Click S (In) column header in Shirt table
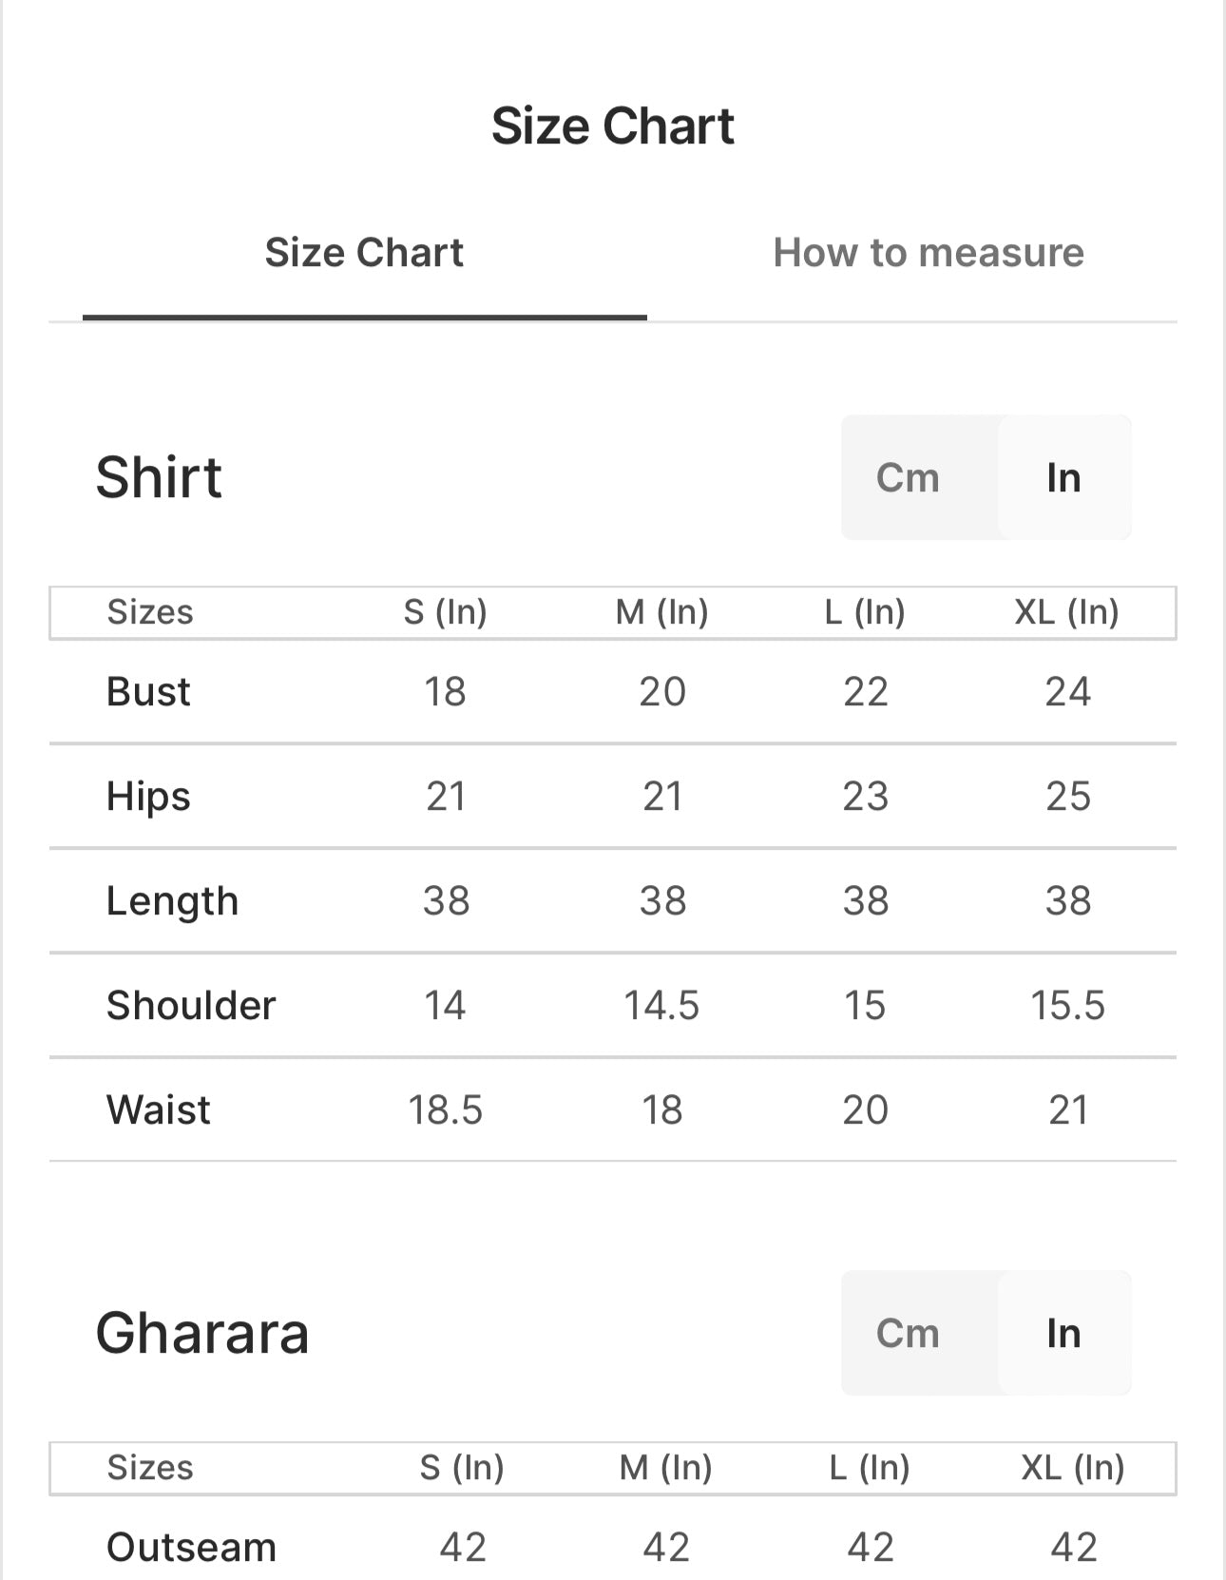The width and height of the screenshot is (1226, 1580). 445,611
